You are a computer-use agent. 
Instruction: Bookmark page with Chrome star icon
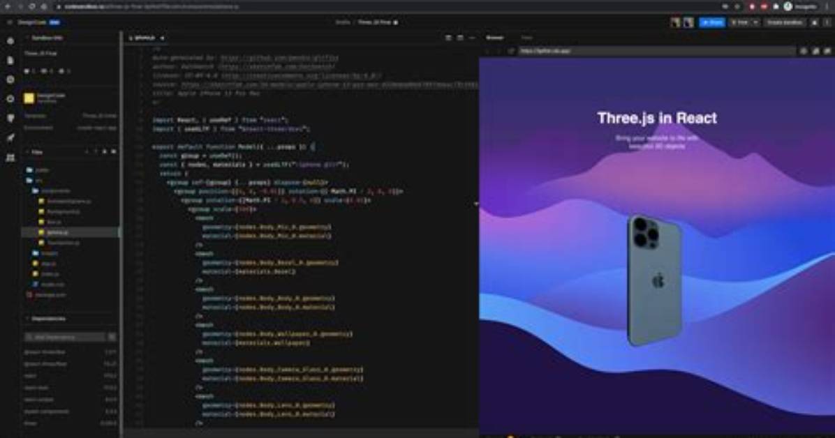pyautogui.click(x=737, y=6)
